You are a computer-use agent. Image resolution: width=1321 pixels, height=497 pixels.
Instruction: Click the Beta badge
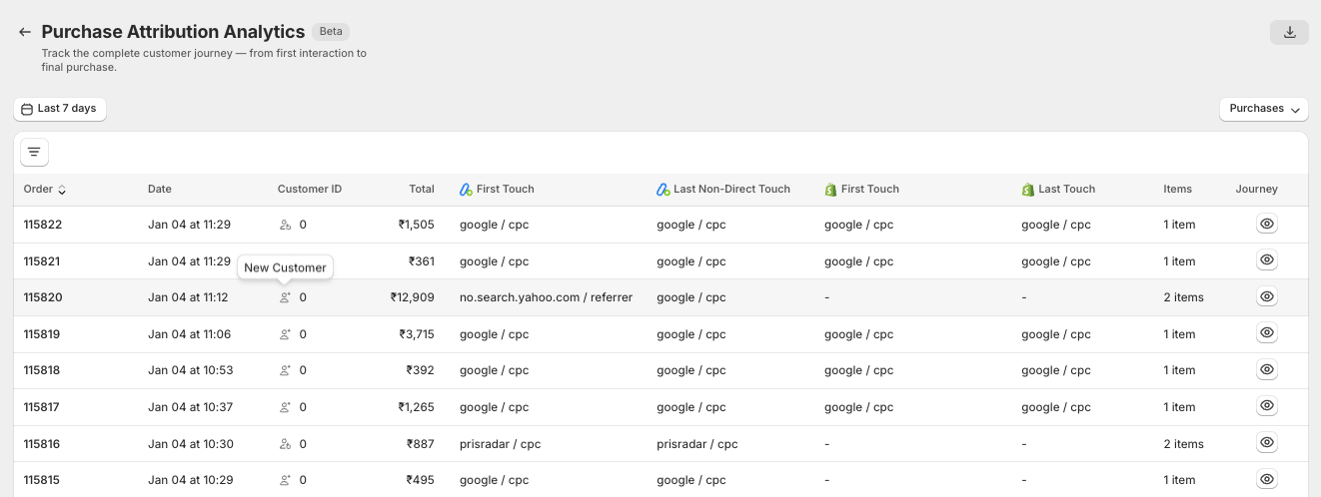[x=330, y=32]
